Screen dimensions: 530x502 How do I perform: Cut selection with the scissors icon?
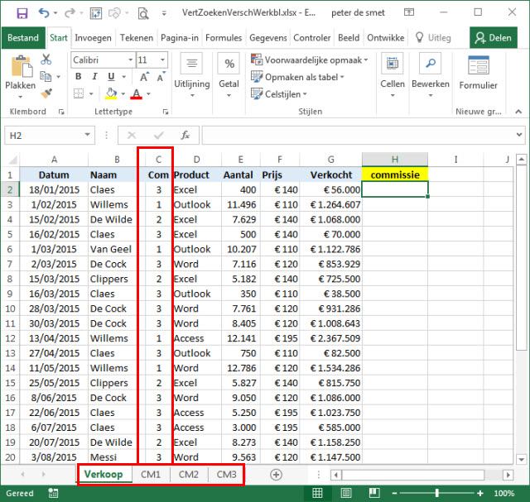coord(46,60)
